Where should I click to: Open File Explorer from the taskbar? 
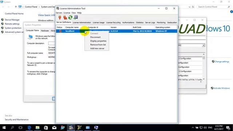click(x=37, y=128)
